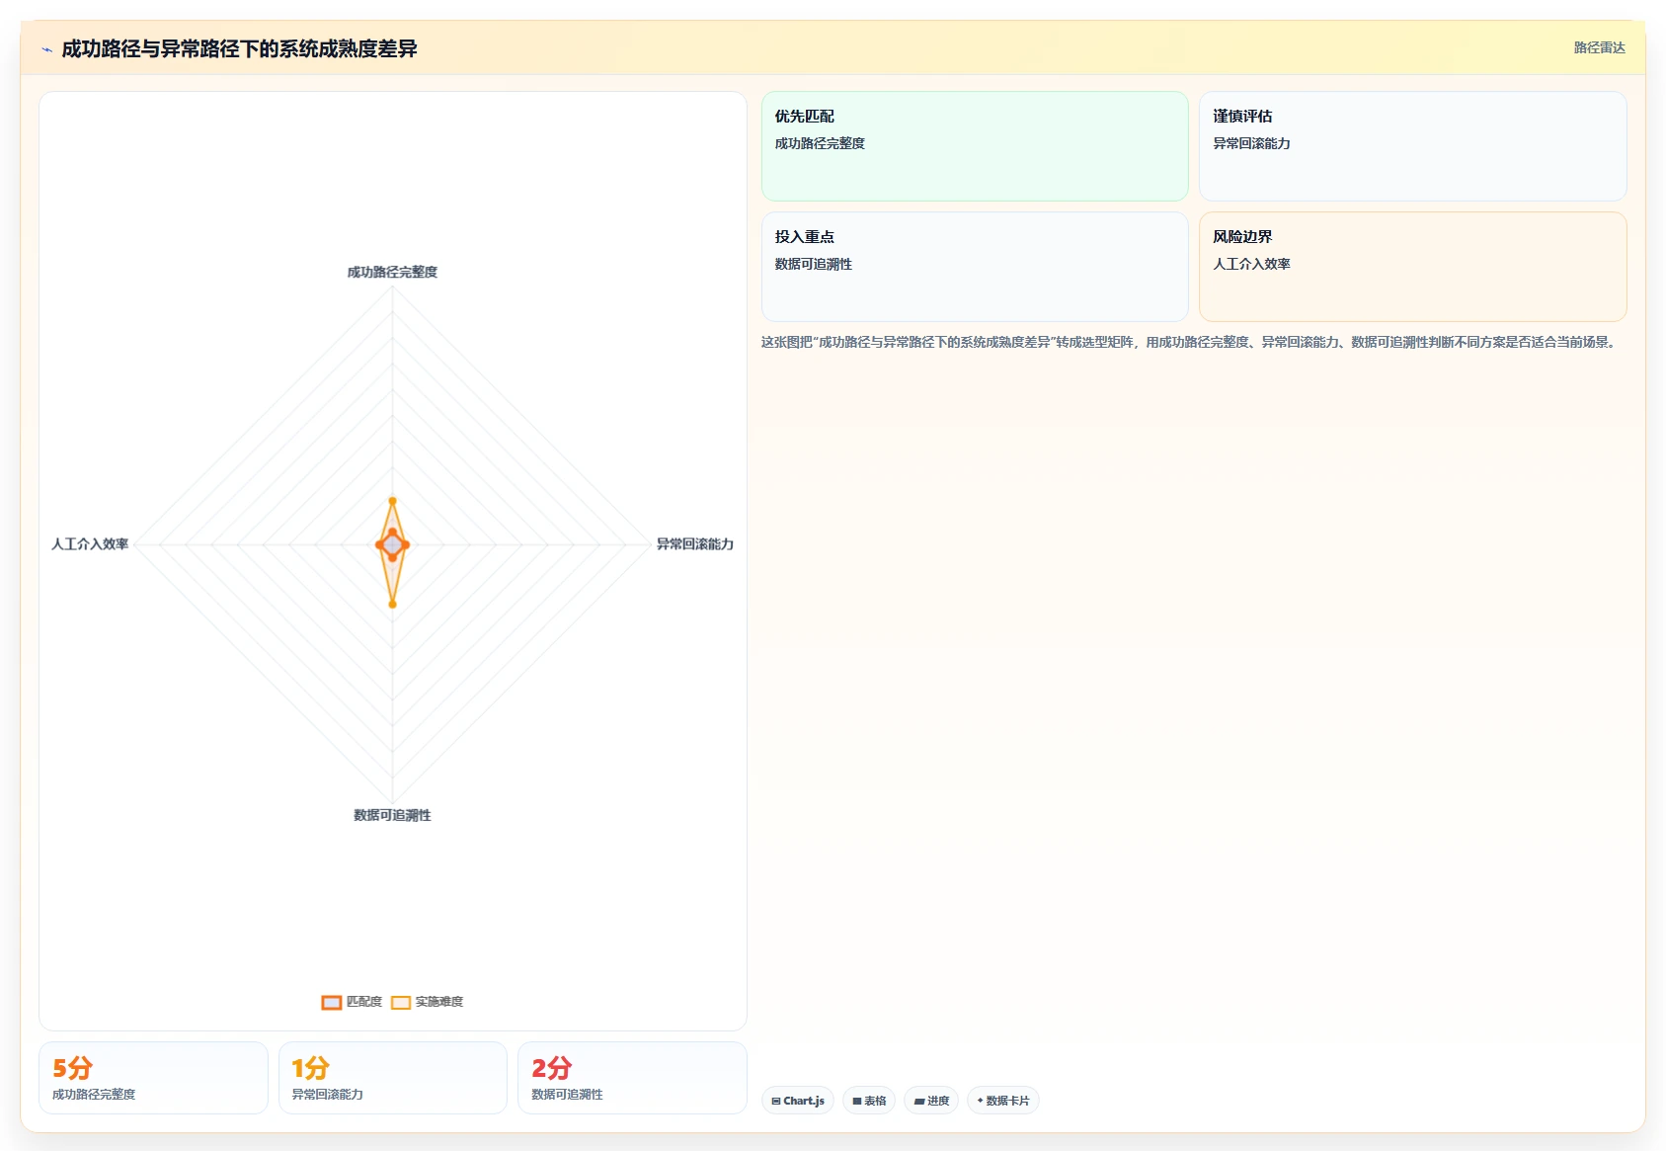This screenshot has width=1666, height=1151.
Task: Click the 实施难度 legend color box
Action: 401,1002
